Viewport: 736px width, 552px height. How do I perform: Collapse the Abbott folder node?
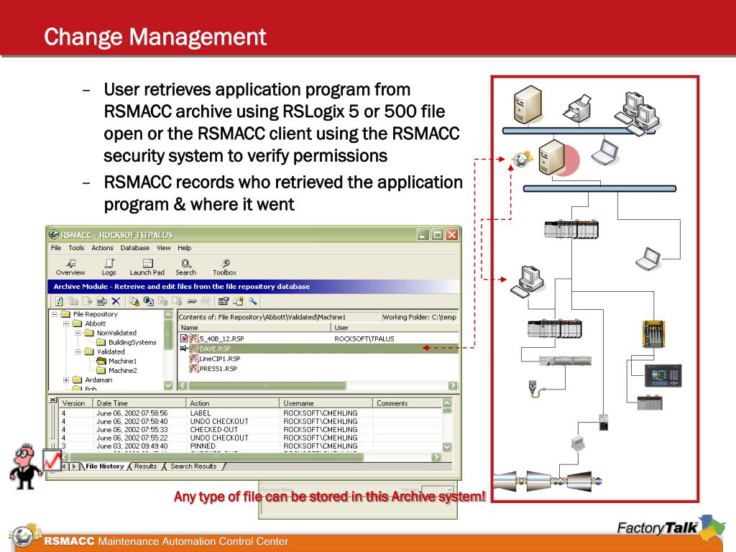point(65,324)
